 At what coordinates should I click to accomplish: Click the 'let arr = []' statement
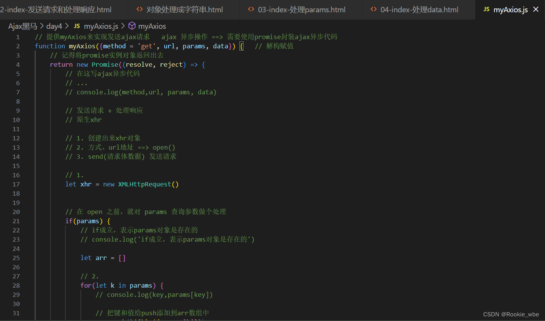click(103, 258)
